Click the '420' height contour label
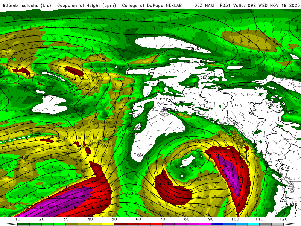This screenshot has width=301, height=226. 68,83
